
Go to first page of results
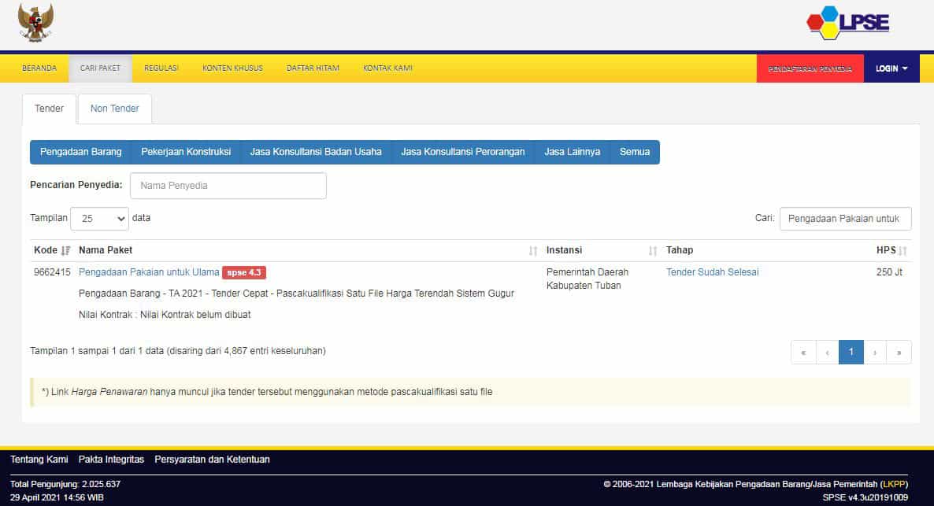click(x=802, y=353)
